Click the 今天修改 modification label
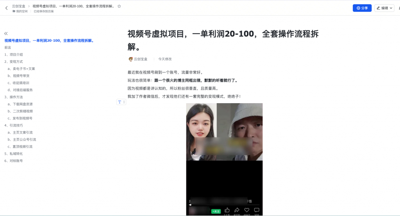This screenshot has height=216, width=400. coord(165,59)
